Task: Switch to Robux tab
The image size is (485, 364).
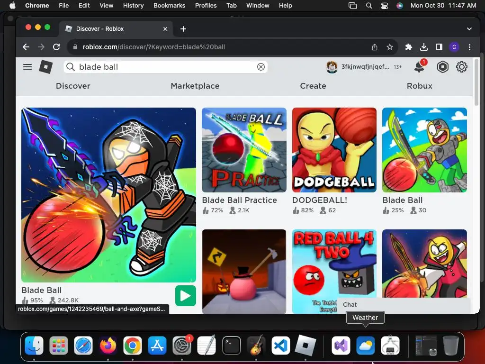Action: [420, 86]
